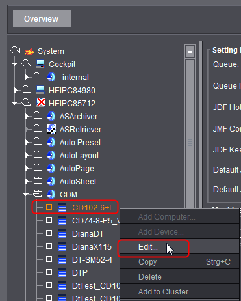Click the AutoLayout engine check icon
Screen dimensions: 241x301
click(x=51, y=155)
